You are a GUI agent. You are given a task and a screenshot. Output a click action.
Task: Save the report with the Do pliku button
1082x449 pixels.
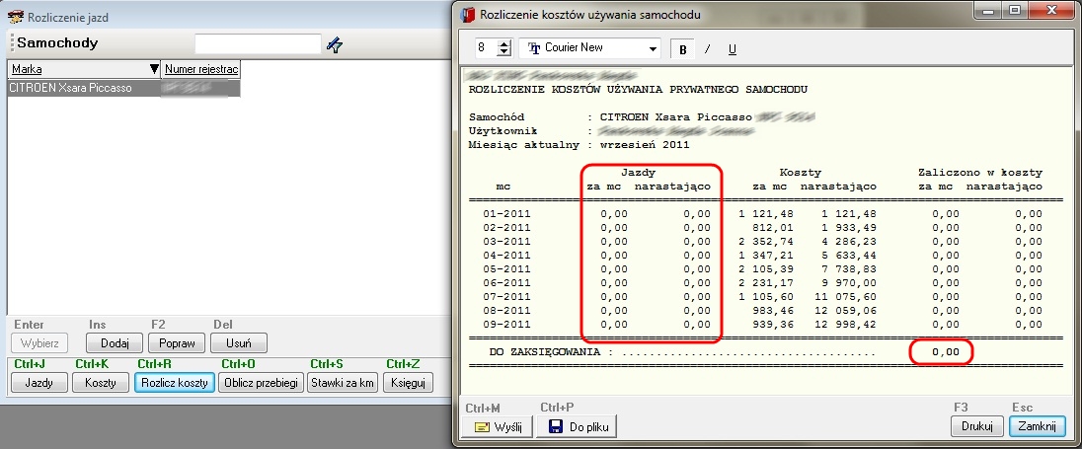click(x=577, y=426)
